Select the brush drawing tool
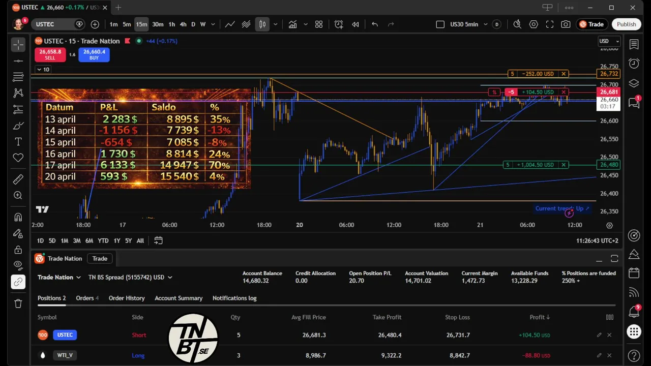Image resolution: width=651 pixels, height=366 pixels. tap(18, 126)
